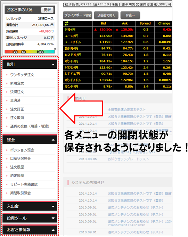Expand the 投資ツール menu section
Viewport: 188px width, 237px height.
point(30,218)
